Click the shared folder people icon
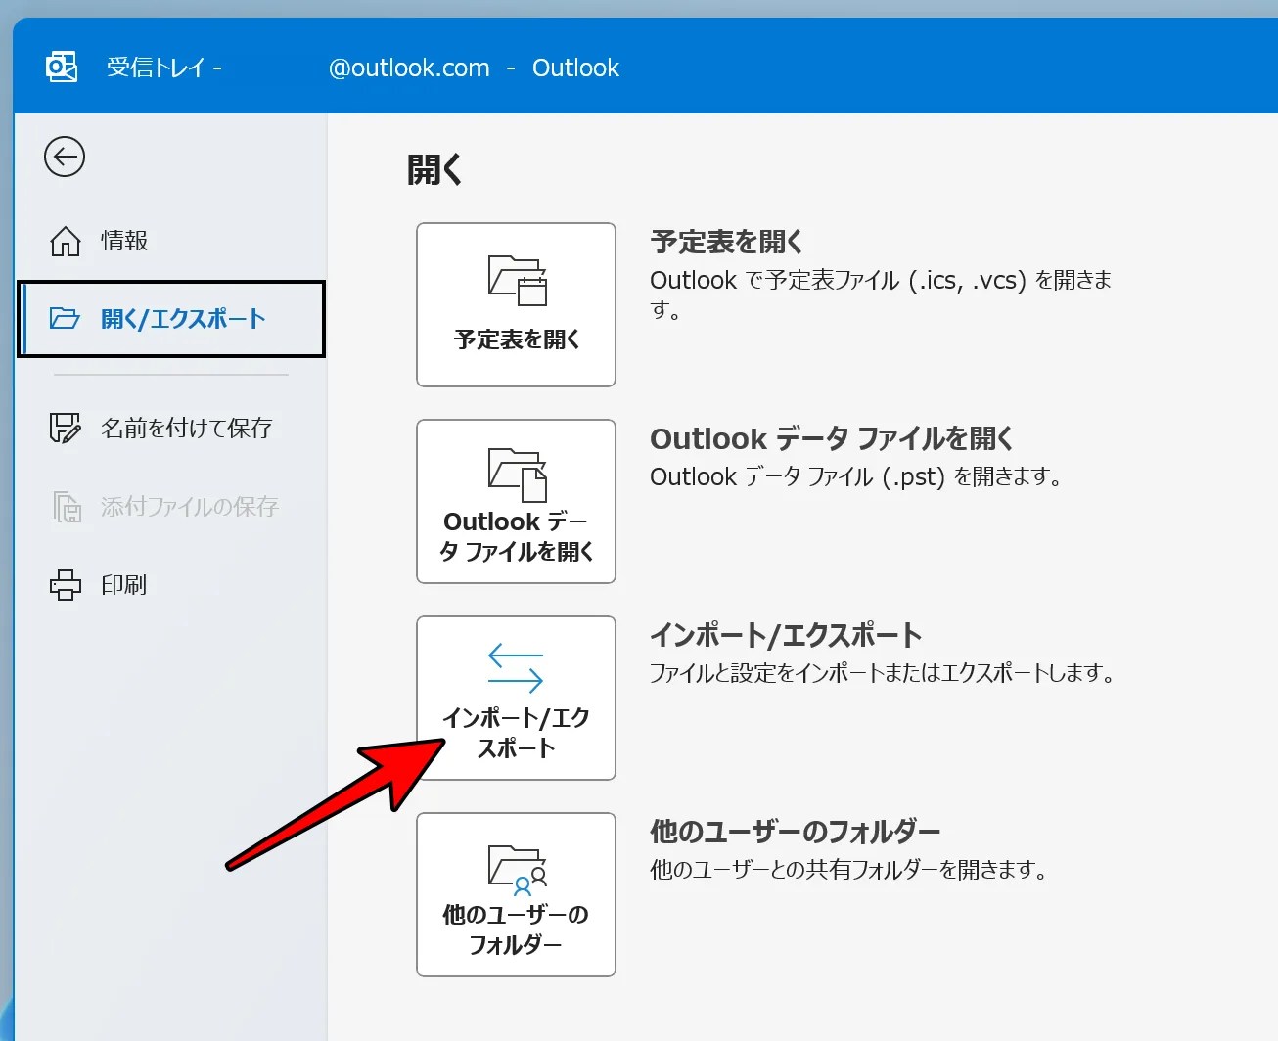Viewport: 1278px width, 1041px height. [518, 870]
